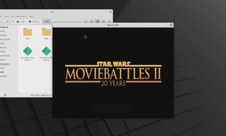Open the Go menu in file manager
226x136 pixels.
click(x=12, y=16)
